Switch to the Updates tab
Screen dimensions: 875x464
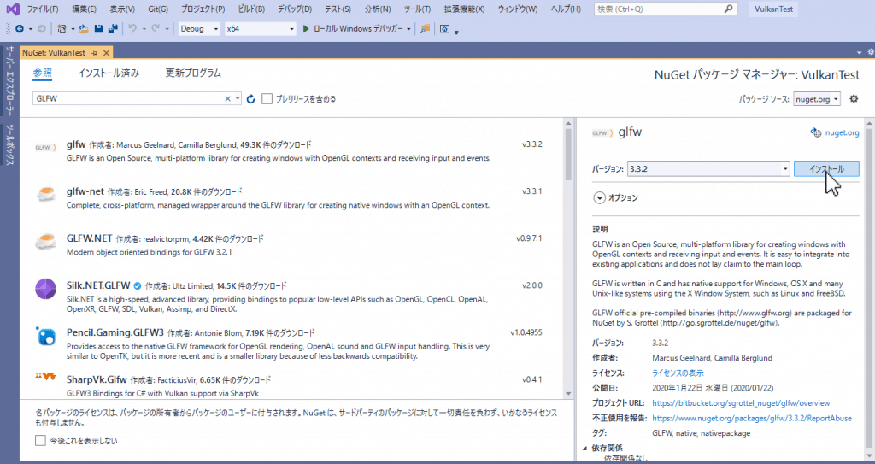[193, 73]
